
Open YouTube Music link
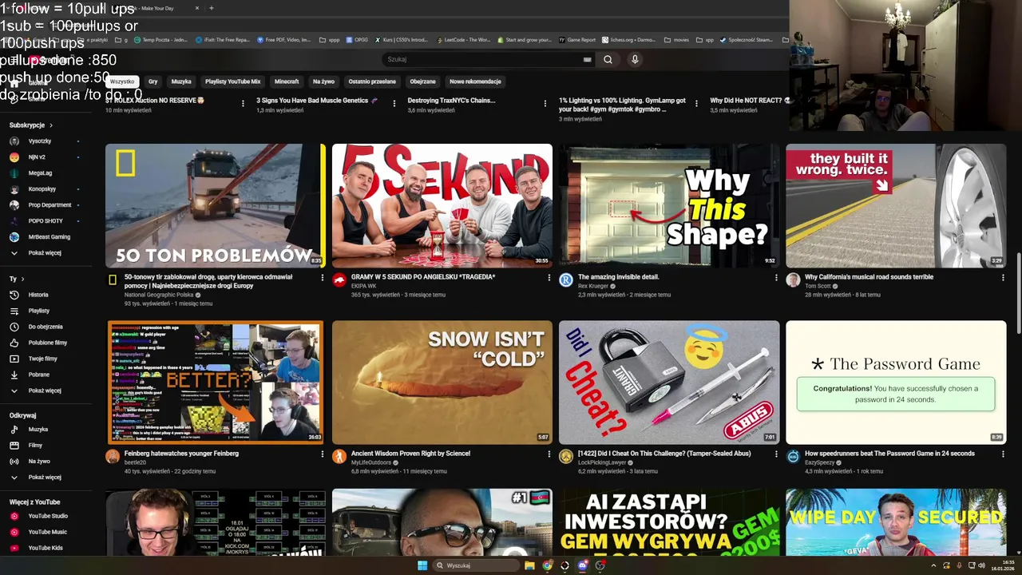tap(48, 532)
